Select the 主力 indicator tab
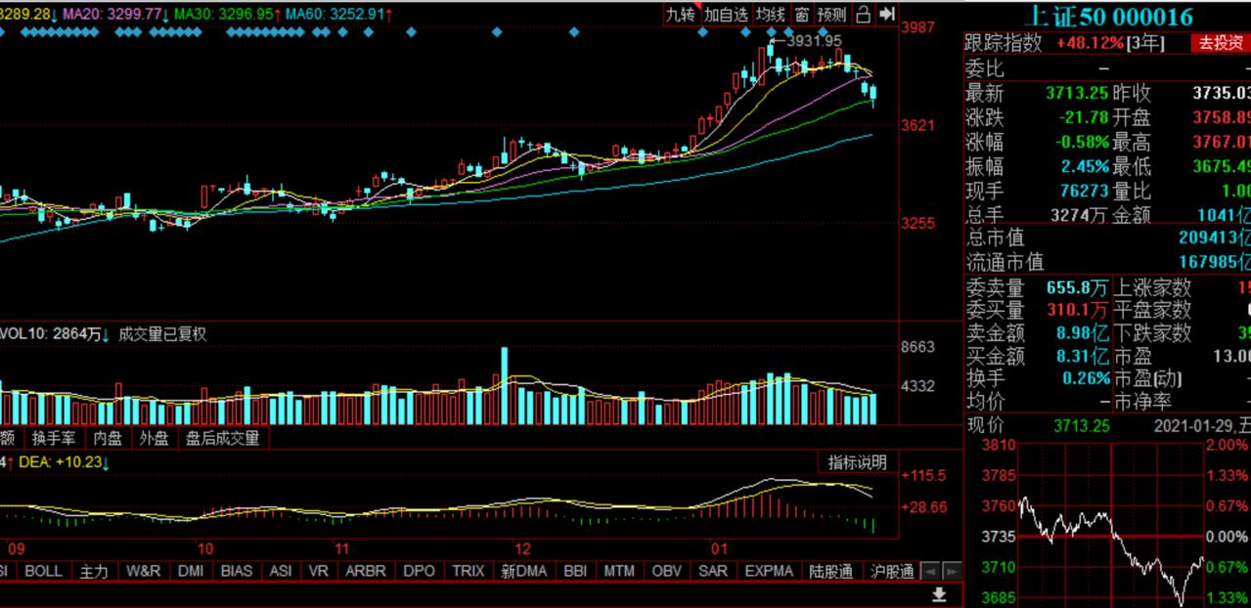 (x=94, y=571)
